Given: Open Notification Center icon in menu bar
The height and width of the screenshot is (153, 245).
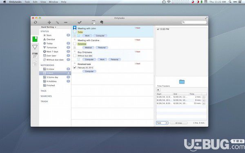Looking at the screenshot, I should click(x=240, y=2).
